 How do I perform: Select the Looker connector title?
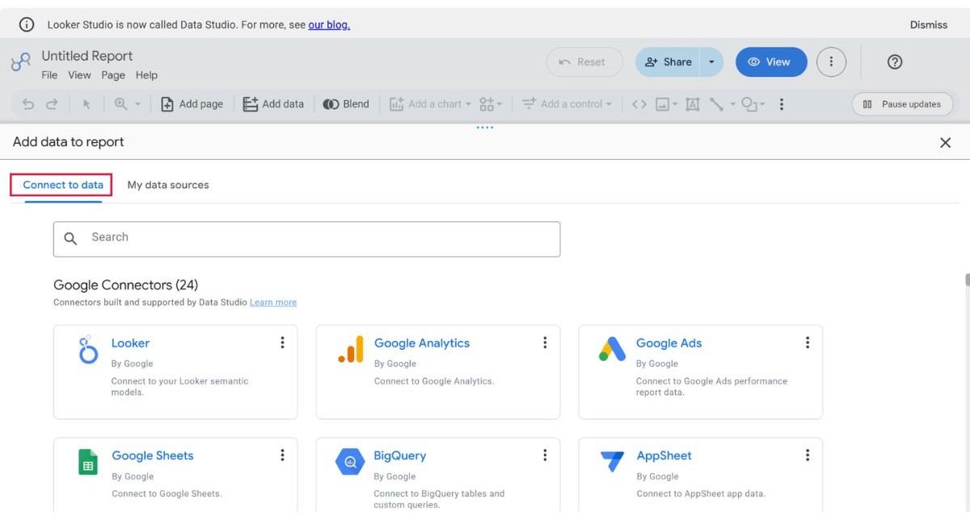point(130,343)
